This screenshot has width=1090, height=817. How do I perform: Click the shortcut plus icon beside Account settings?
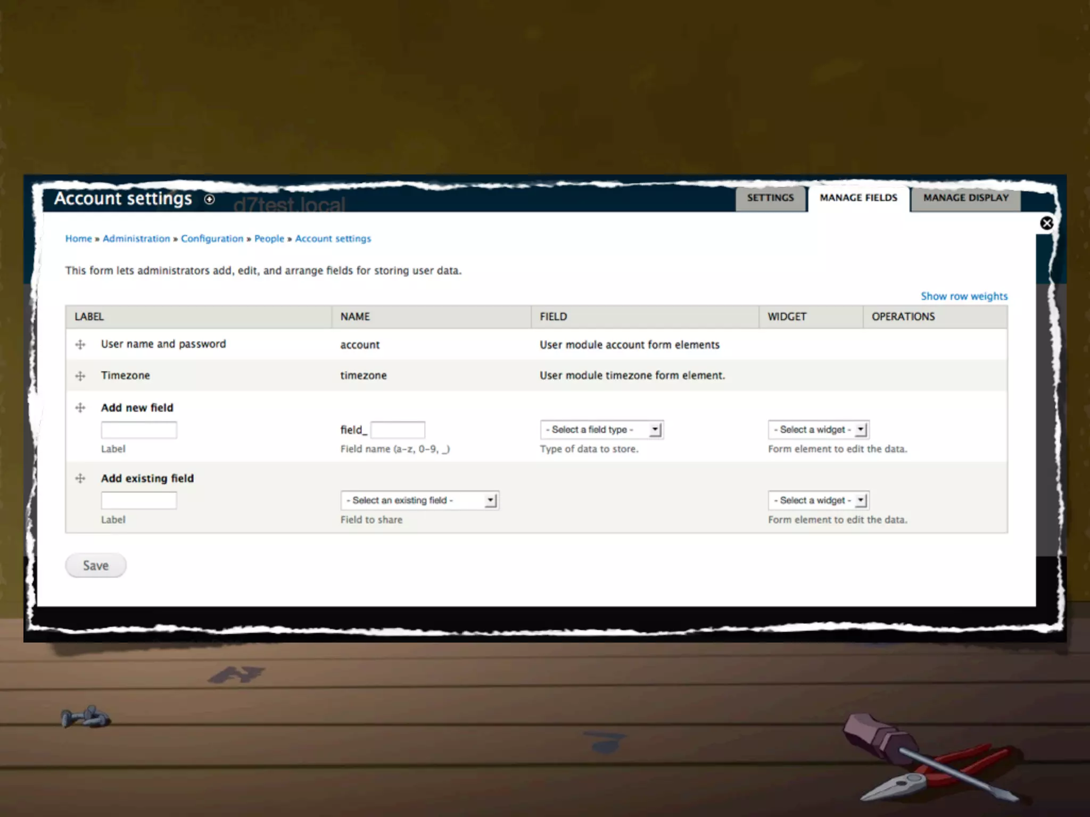coord(210,199)
